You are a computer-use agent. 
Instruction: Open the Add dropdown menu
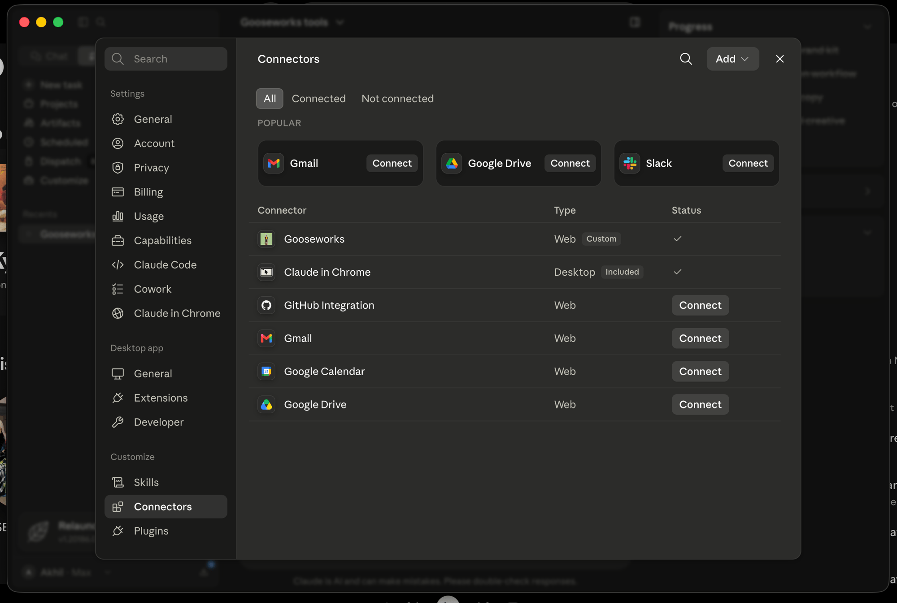coord(732,59)
